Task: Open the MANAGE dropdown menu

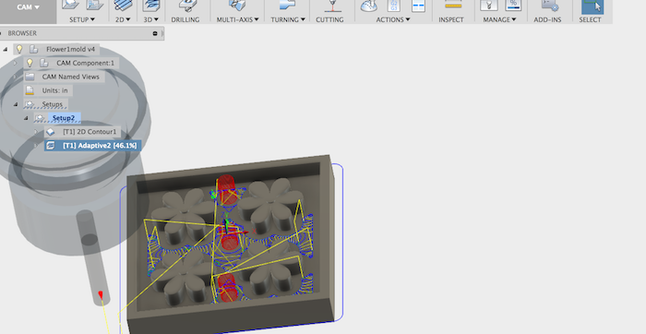Action: [499, 19]
